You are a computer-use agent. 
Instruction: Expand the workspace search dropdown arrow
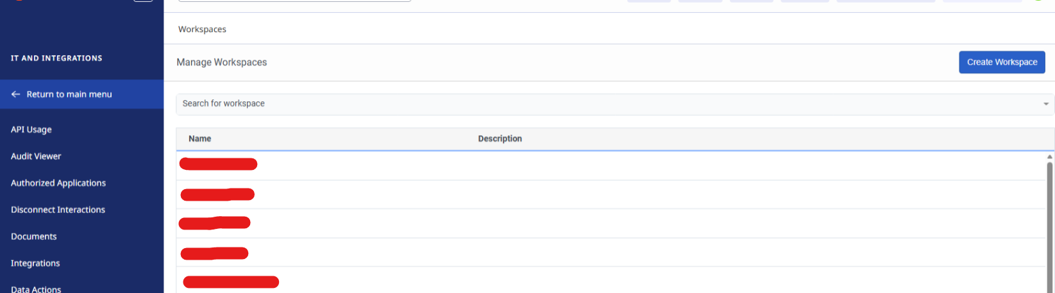(x=1046, y=104)
